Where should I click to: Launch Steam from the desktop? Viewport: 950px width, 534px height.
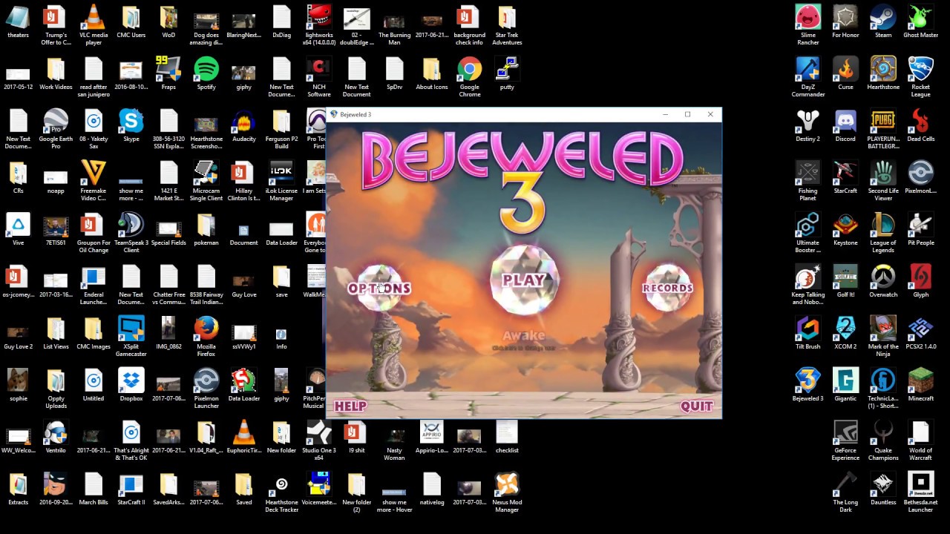tap(882, 16)
